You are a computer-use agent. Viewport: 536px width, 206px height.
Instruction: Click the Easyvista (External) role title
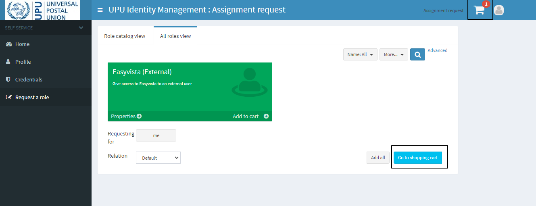(x=142, y=72)
